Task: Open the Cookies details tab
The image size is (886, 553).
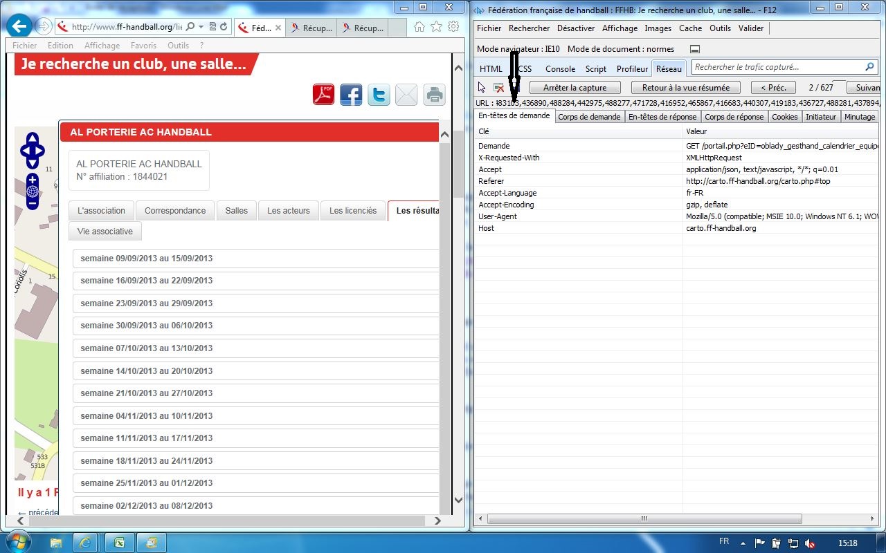Action: click(785, 117)
